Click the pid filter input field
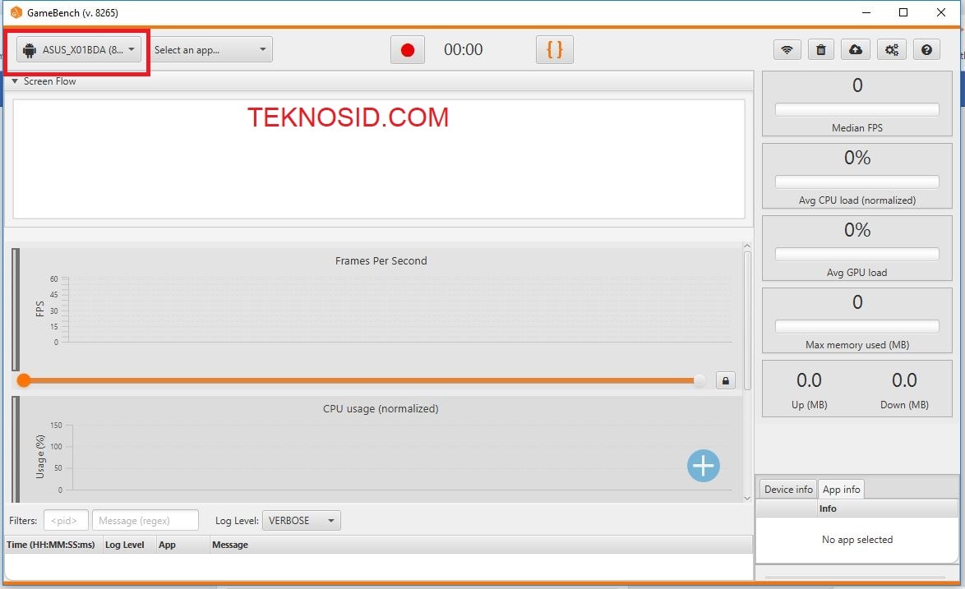 coord(66,521)
